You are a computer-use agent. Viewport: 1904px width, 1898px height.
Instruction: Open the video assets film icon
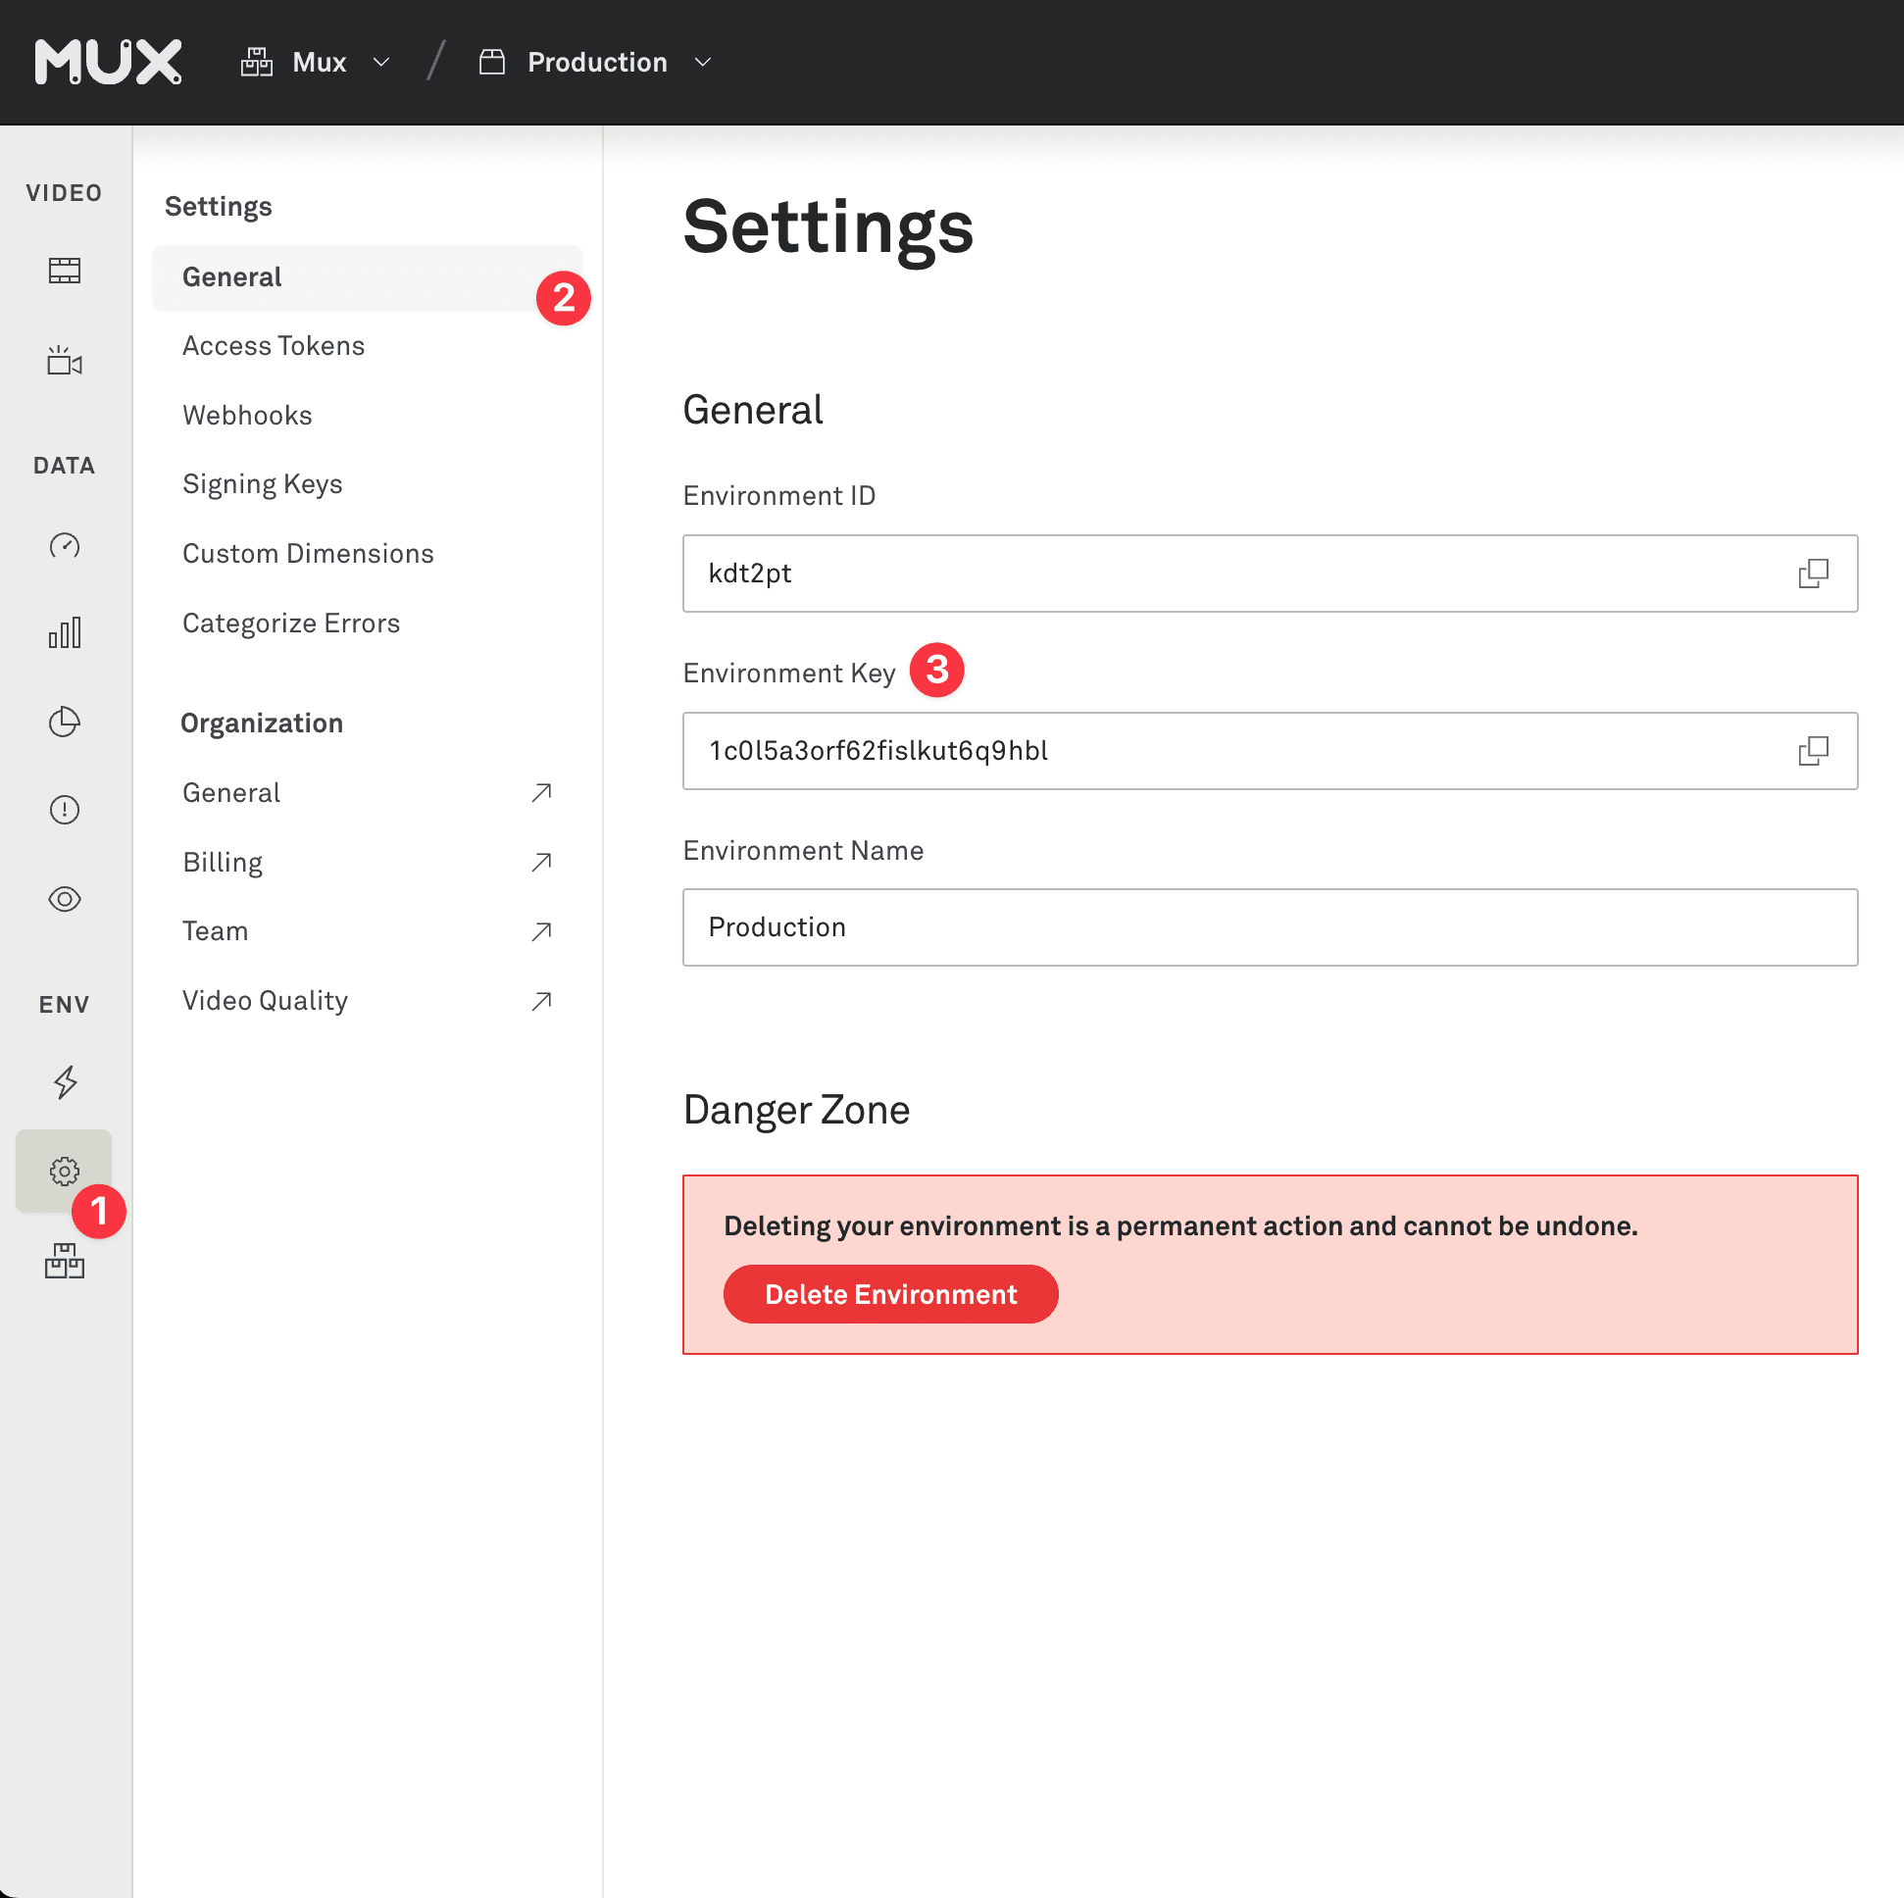coord(64,271)
